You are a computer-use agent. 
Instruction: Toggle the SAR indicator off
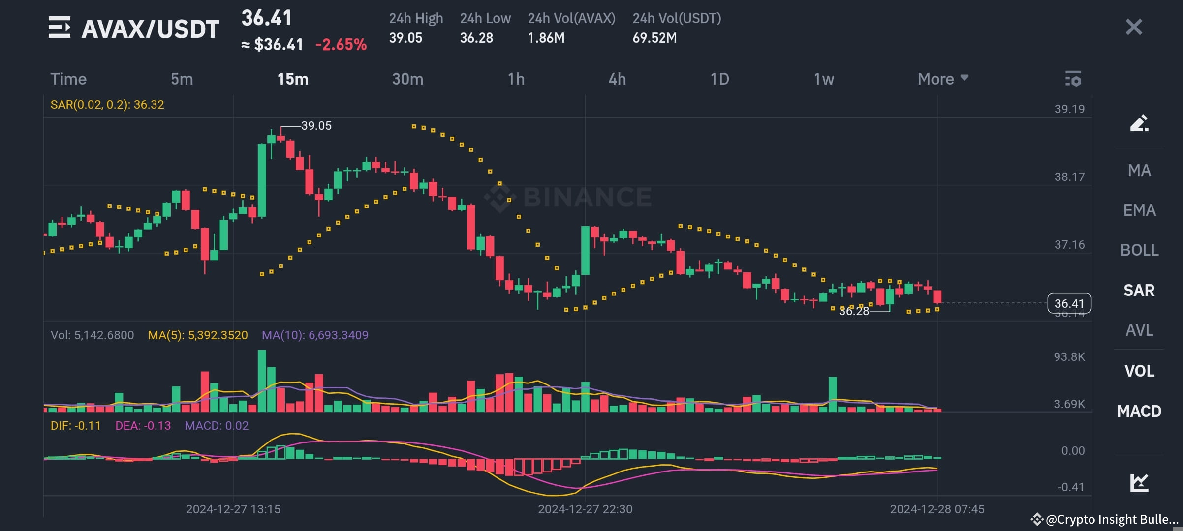(x=1139, y=290)
